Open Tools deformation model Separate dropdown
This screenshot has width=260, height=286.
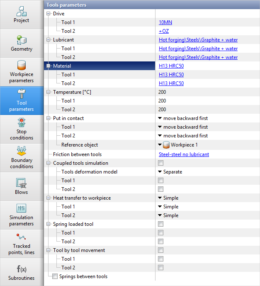[160, 171]
